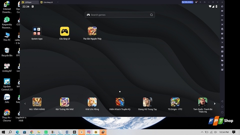Open WhatsApp from the taskbar
Image resolution: width=240 pixels, height=135 pixels.
(x=46, y=132)
